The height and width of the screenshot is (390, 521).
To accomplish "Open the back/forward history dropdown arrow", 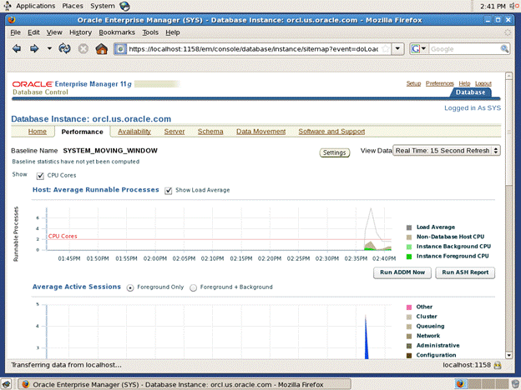I will [49, 48].
